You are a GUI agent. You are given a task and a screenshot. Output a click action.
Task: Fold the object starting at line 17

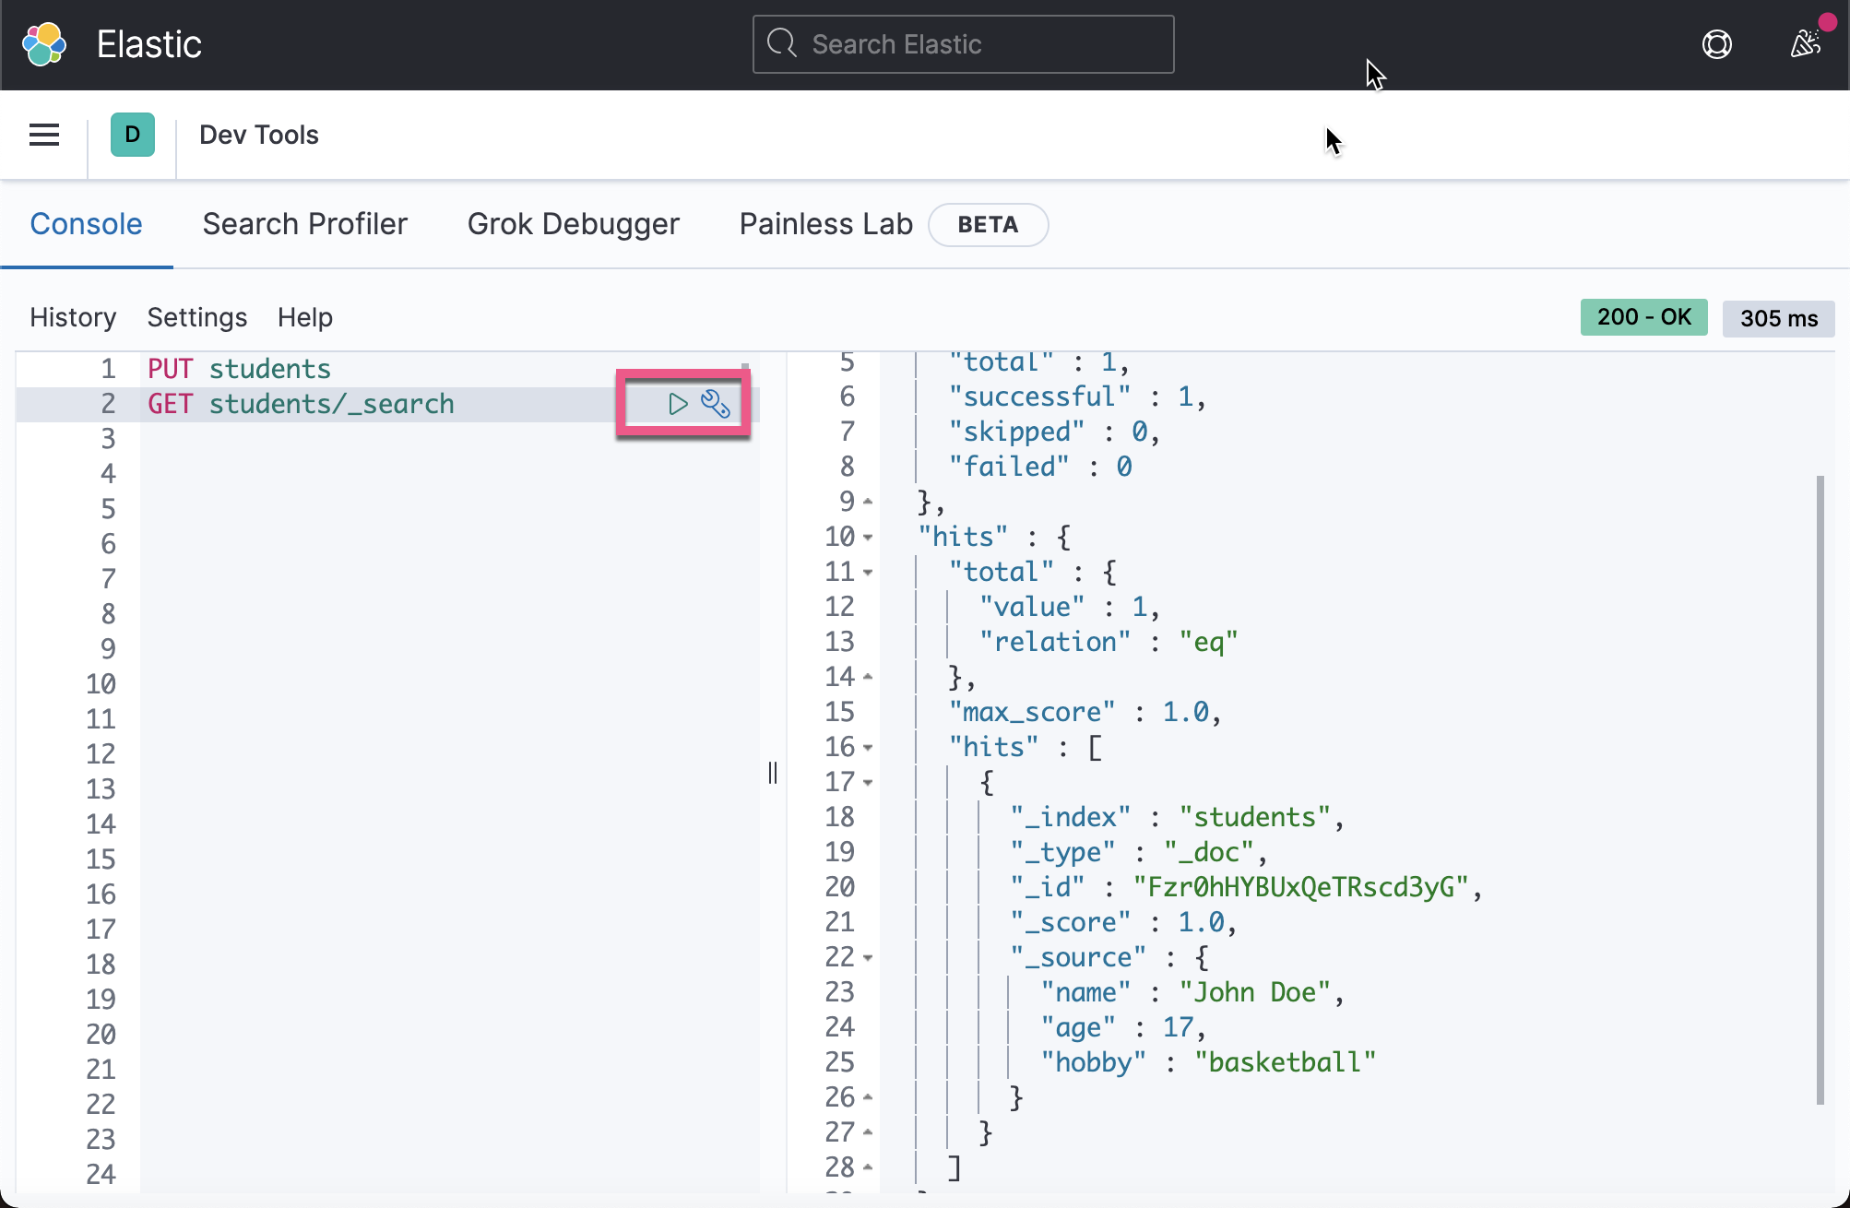point(868,783)
